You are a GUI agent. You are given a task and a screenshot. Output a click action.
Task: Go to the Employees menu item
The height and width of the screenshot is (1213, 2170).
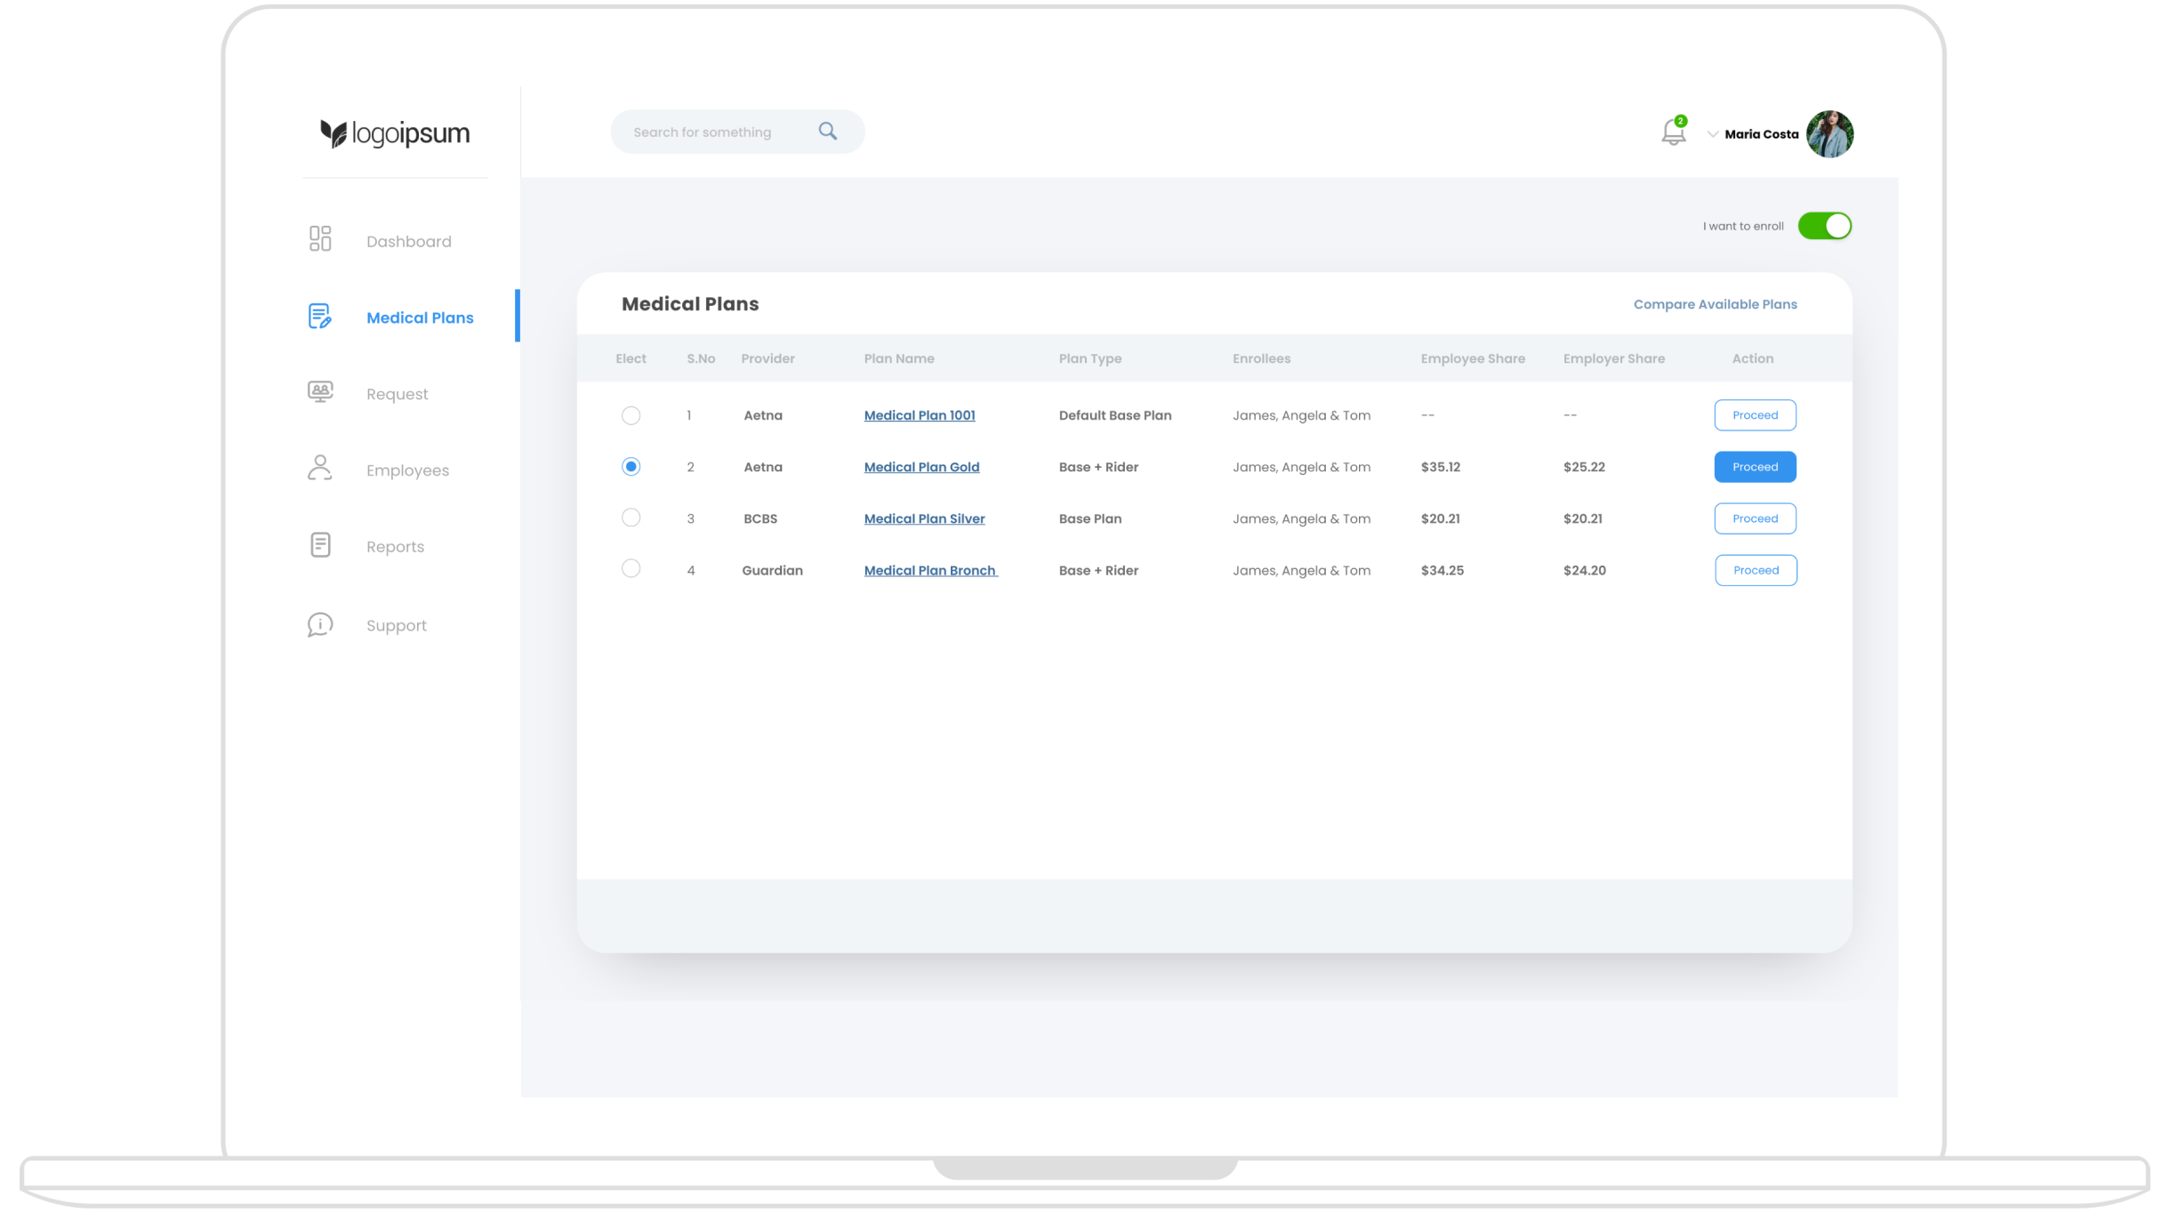pyautogui.click(x=407, y=470)
